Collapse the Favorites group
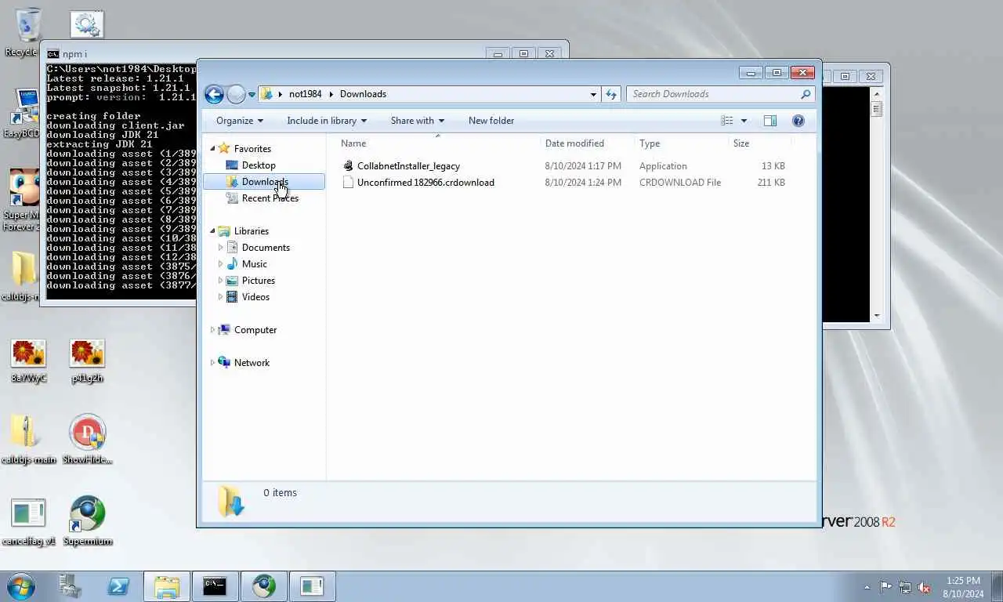The width and height of the screenshot is (1003, 602). tap(212, 148)
